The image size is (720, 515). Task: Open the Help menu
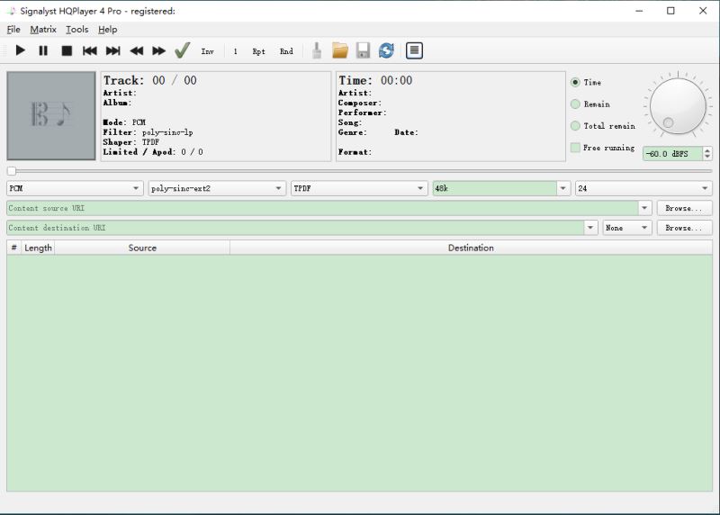[107, 30]
